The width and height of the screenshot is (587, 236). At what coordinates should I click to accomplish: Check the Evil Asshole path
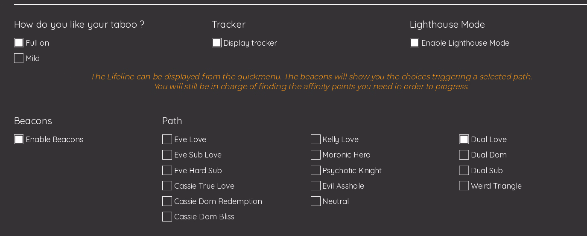click(315, 186)
